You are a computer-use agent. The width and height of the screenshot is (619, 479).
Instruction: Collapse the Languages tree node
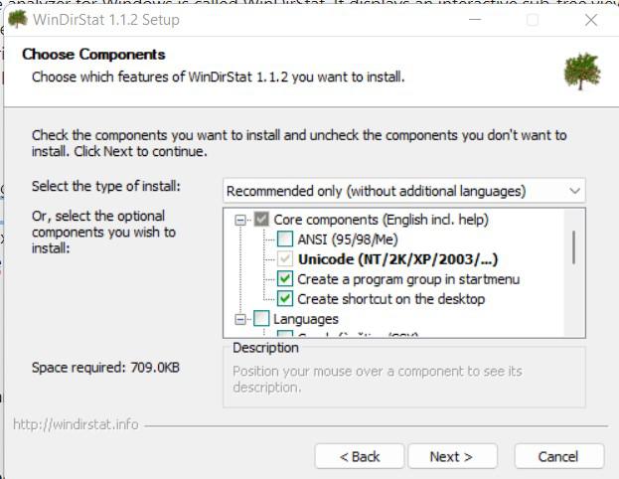240,319
